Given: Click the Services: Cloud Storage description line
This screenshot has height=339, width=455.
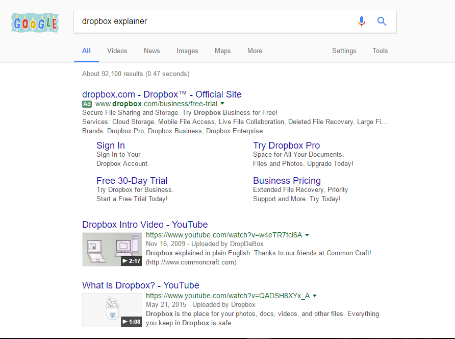Looking at the screenshot, I should point(235,122).
